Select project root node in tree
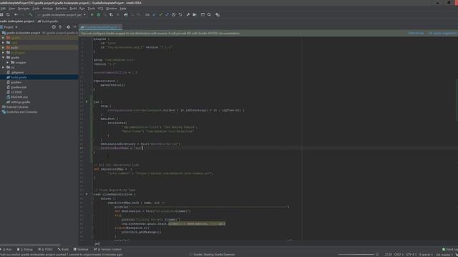This screenshot has width=458, height=257. point(39,33)
